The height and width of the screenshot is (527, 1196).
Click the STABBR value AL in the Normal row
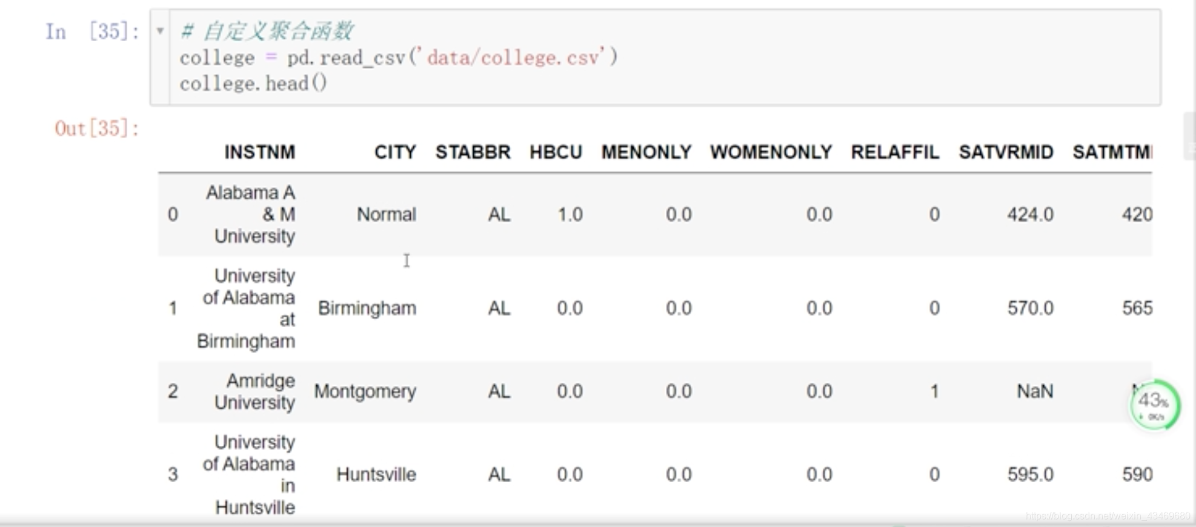pos(499,214)
